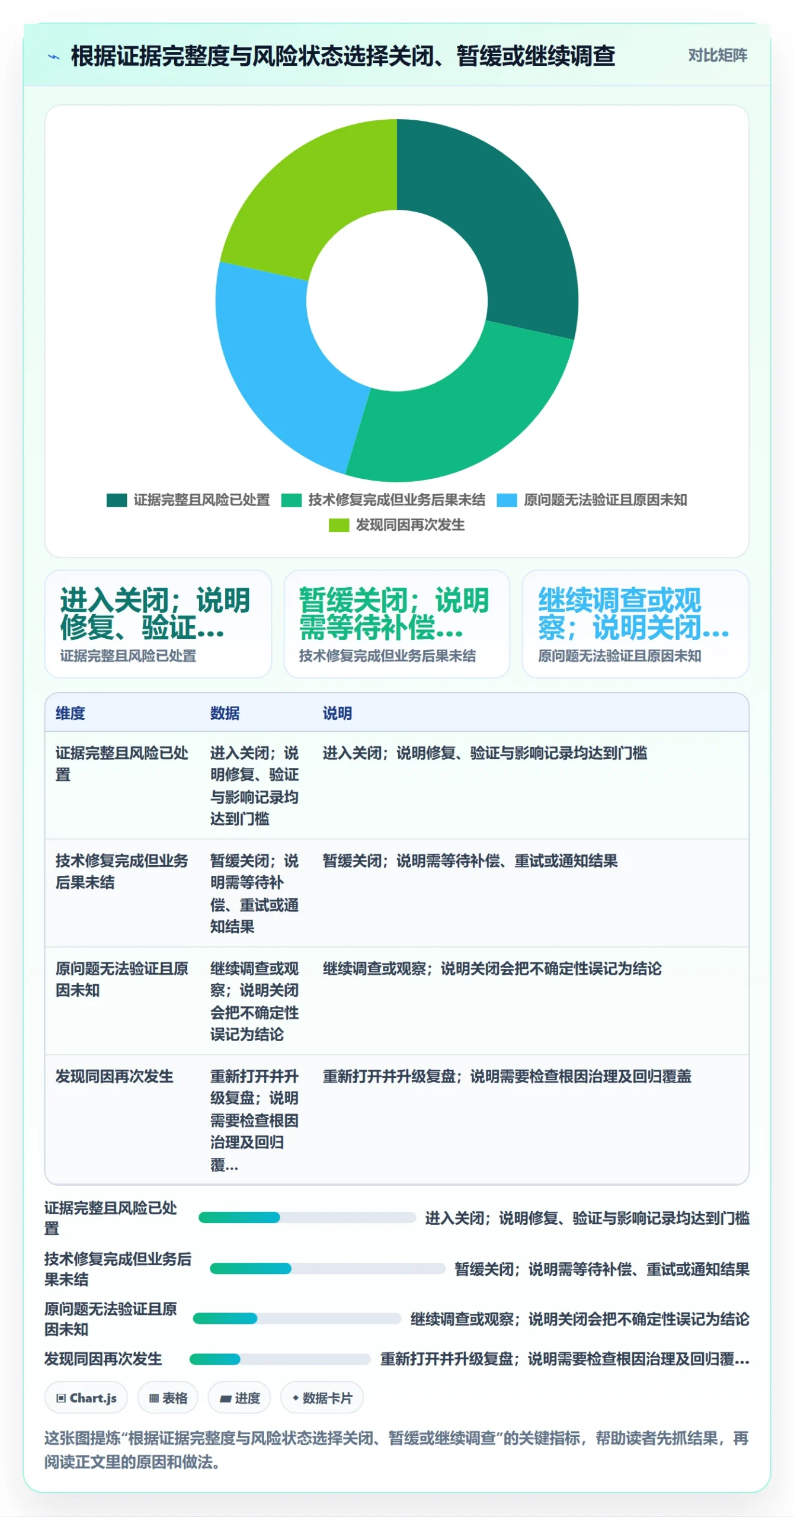Click the 数据 column header
This screenshot has width=794, height=1517.
[x=225, y=713]
